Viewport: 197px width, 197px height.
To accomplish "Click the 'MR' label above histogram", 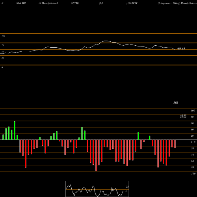I will (176, 102).
